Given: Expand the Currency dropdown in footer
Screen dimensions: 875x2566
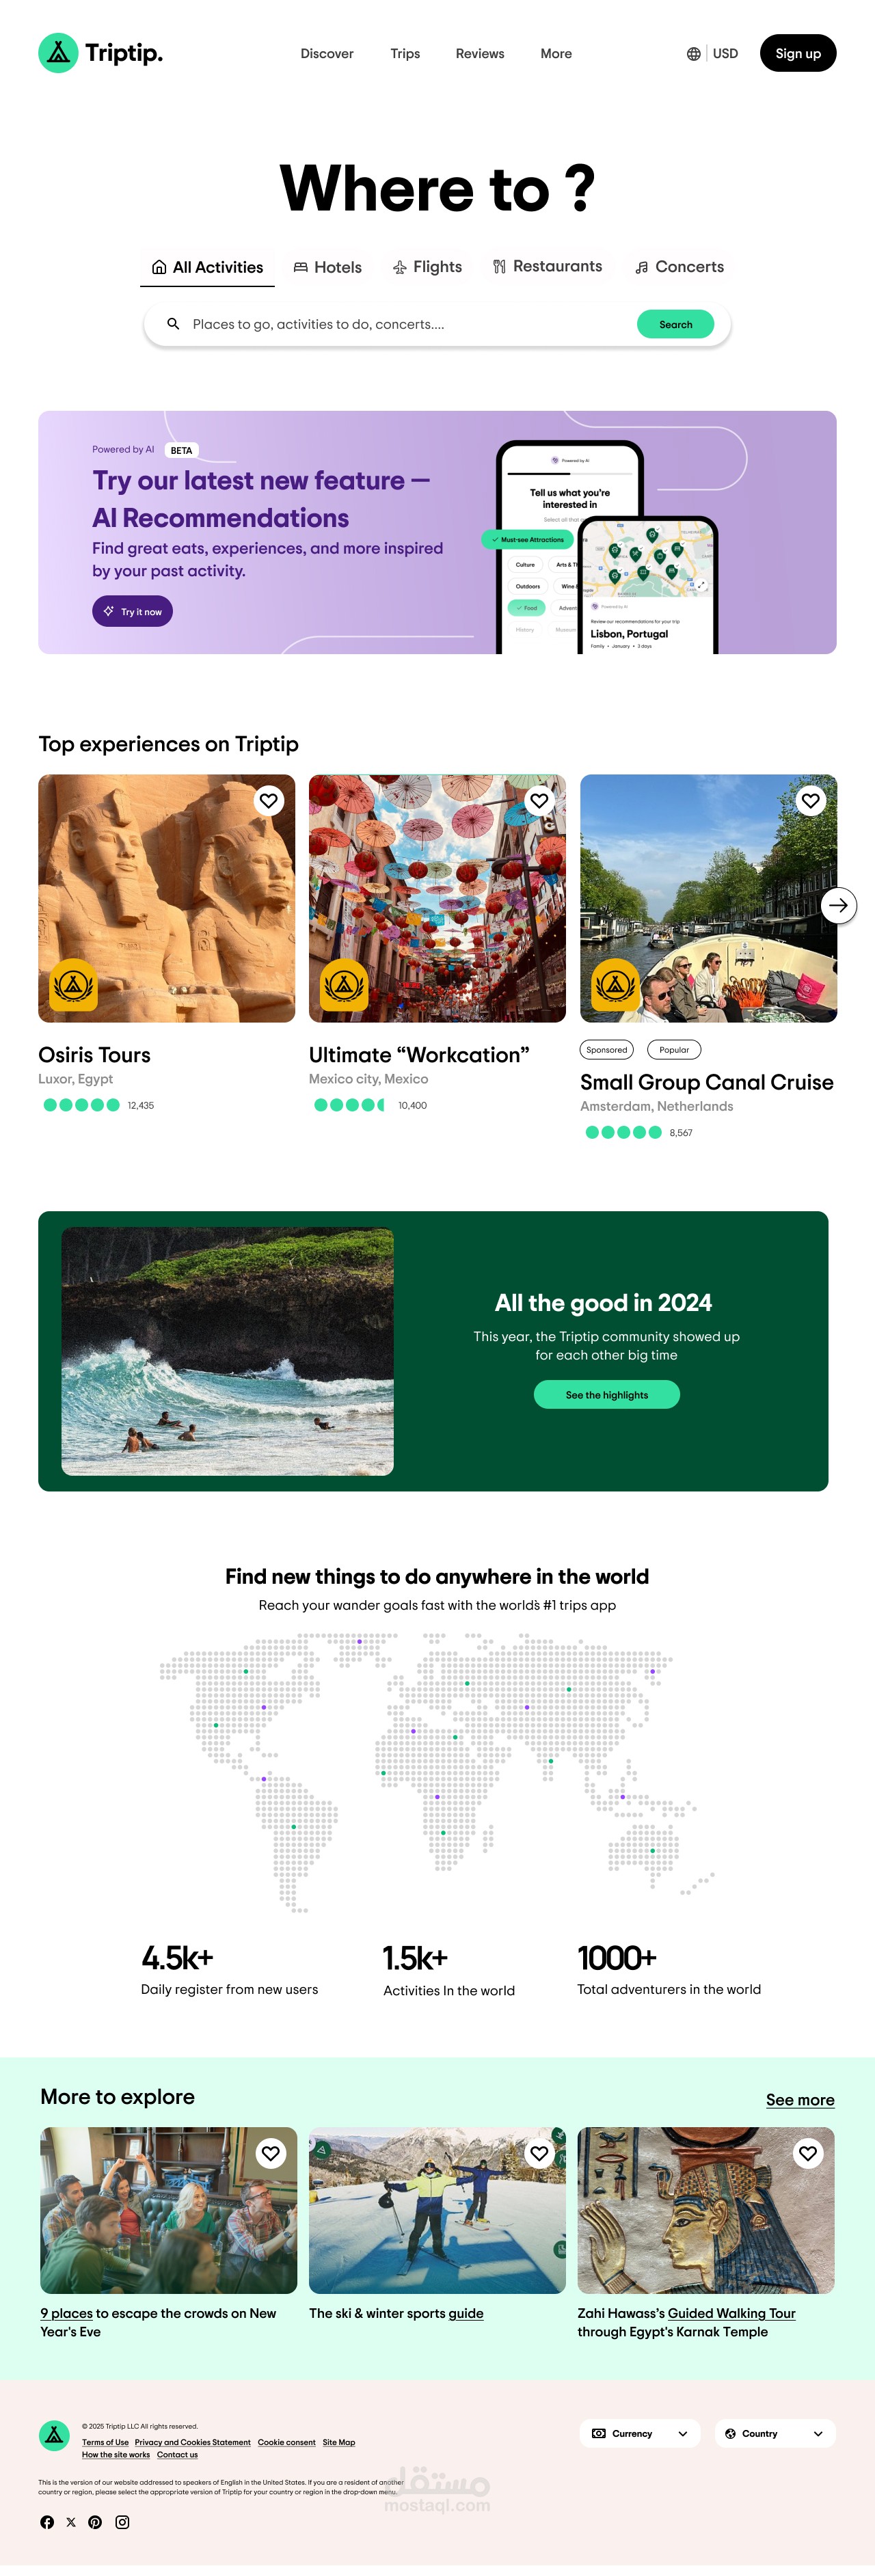Looking at the screenshot, I should coord(640,2433).
